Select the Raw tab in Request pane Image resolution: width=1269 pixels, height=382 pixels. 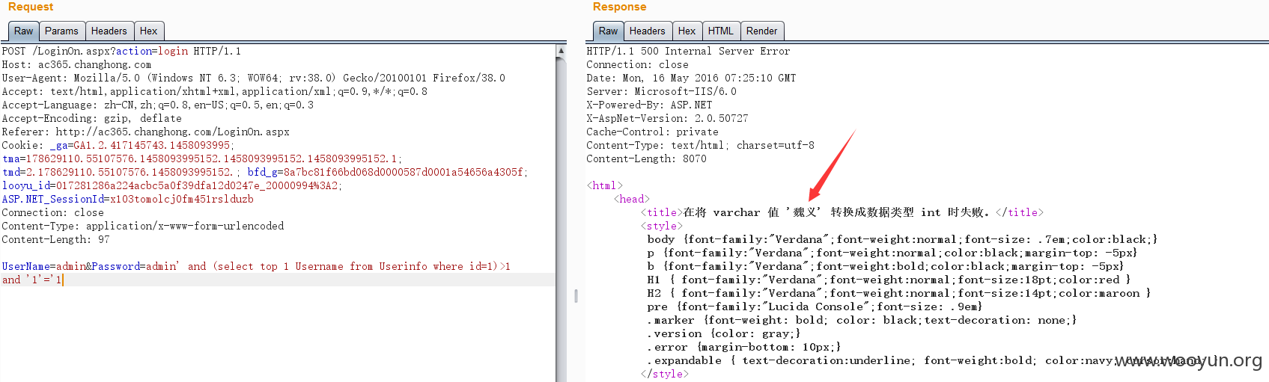coord(23,31)
